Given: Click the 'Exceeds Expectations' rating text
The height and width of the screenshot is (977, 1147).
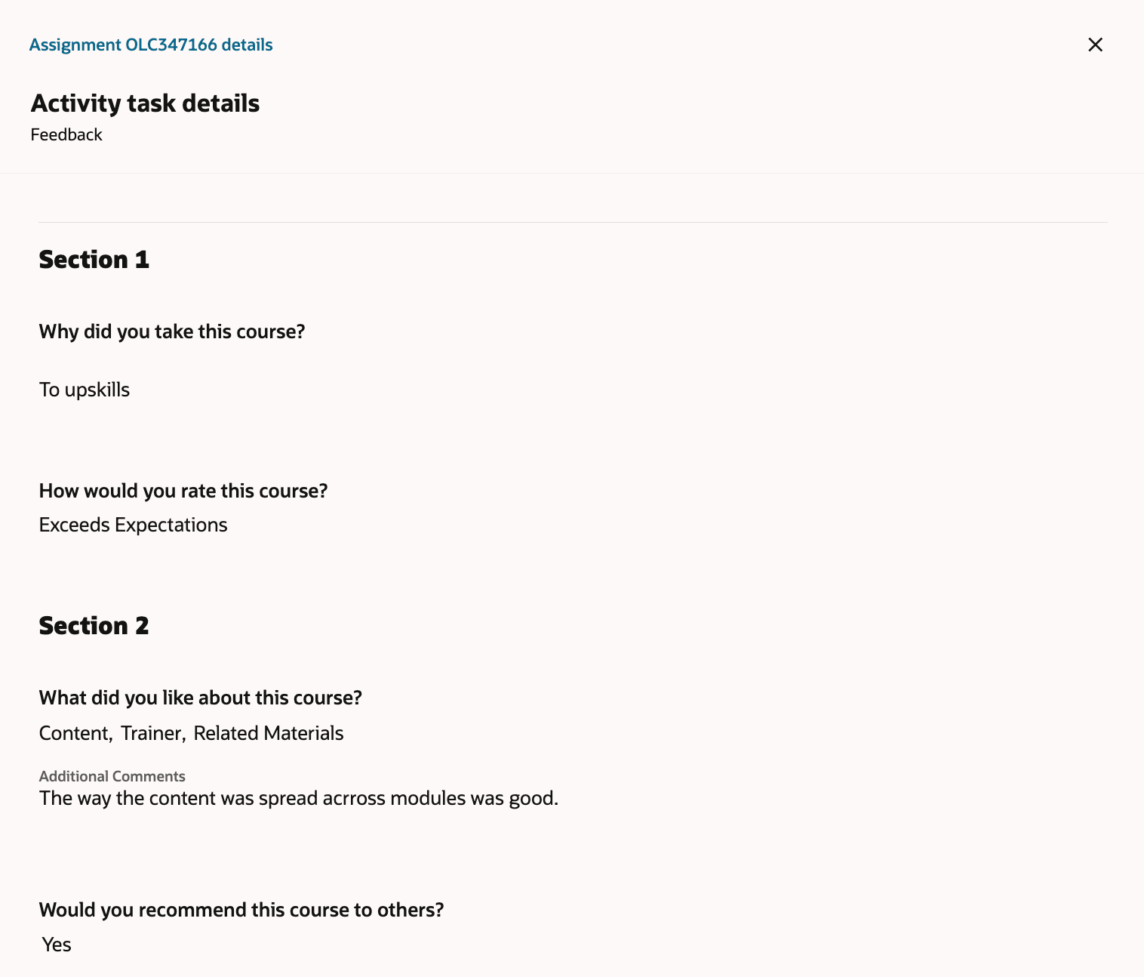Looking at the screenshot, I should [x=133, y=525].
